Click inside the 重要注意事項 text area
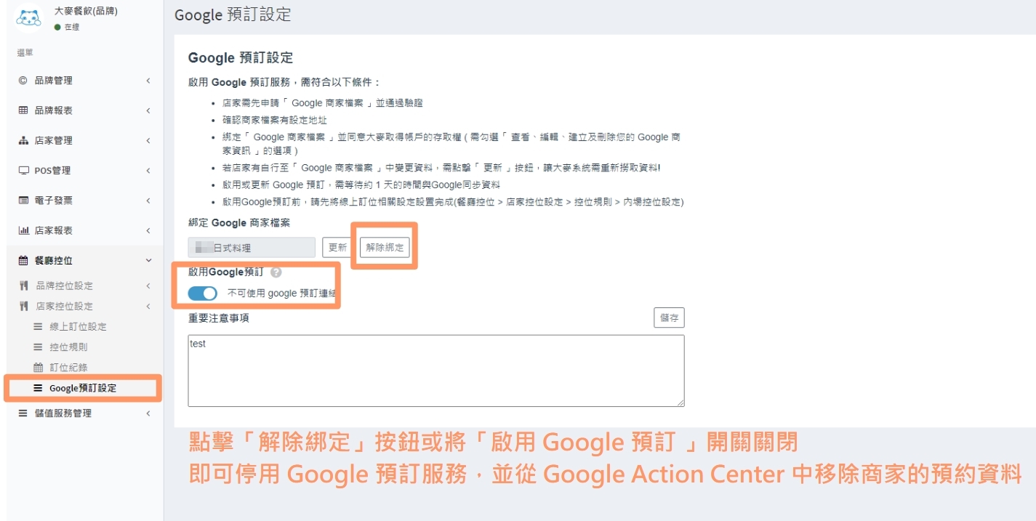 coord(435,371)
